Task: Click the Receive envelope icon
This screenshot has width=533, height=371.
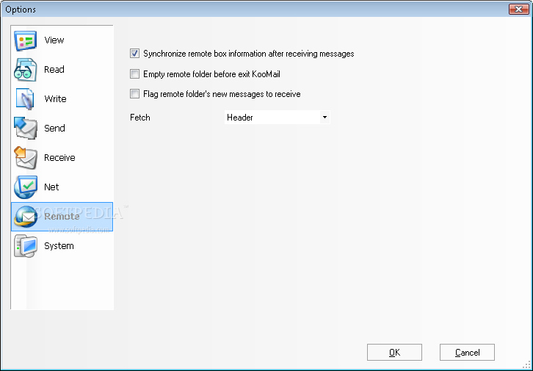Action: (25, 158)
